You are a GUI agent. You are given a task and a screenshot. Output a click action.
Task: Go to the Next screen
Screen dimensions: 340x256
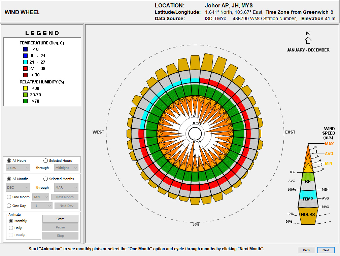(x=326, y=250)
